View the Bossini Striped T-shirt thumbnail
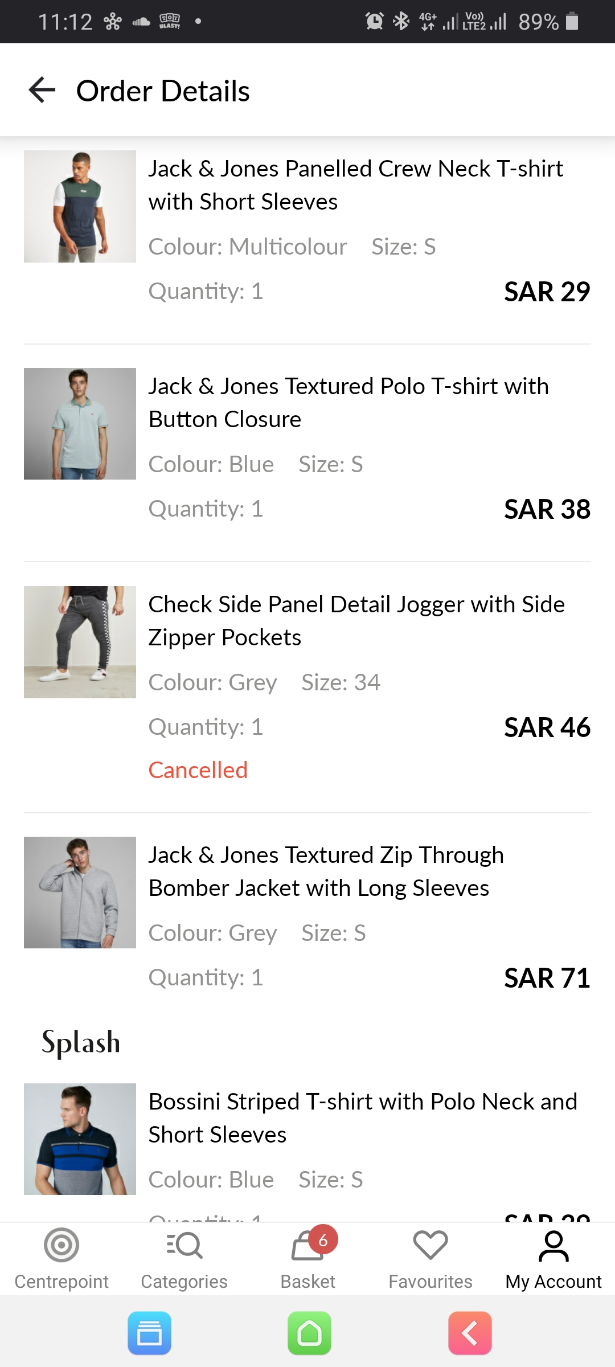The image size is (615, 1367). pyautogui.click(x=80, y=1139)
